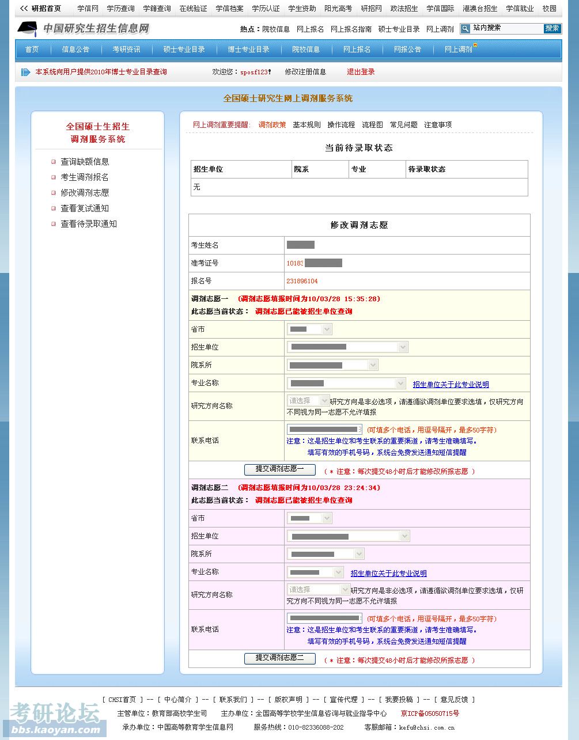Viewport: 579px width, 740px height.
Task: Open the 专业名称 dropdown under 调剂志愿一
Action: point(346,384)
